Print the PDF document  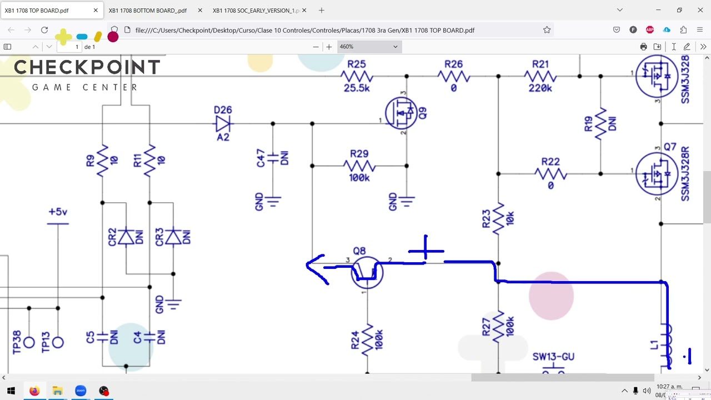point(643,47)
